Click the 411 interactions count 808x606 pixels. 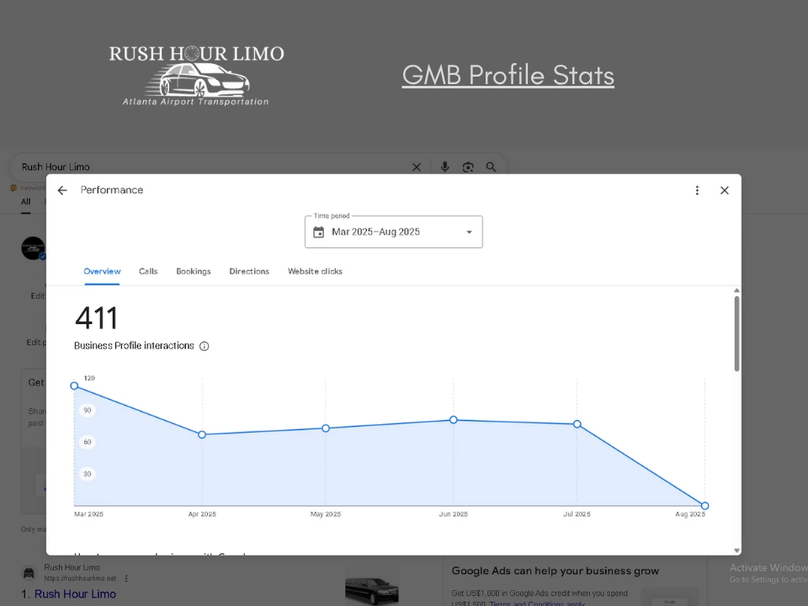[x=96, y=318]
